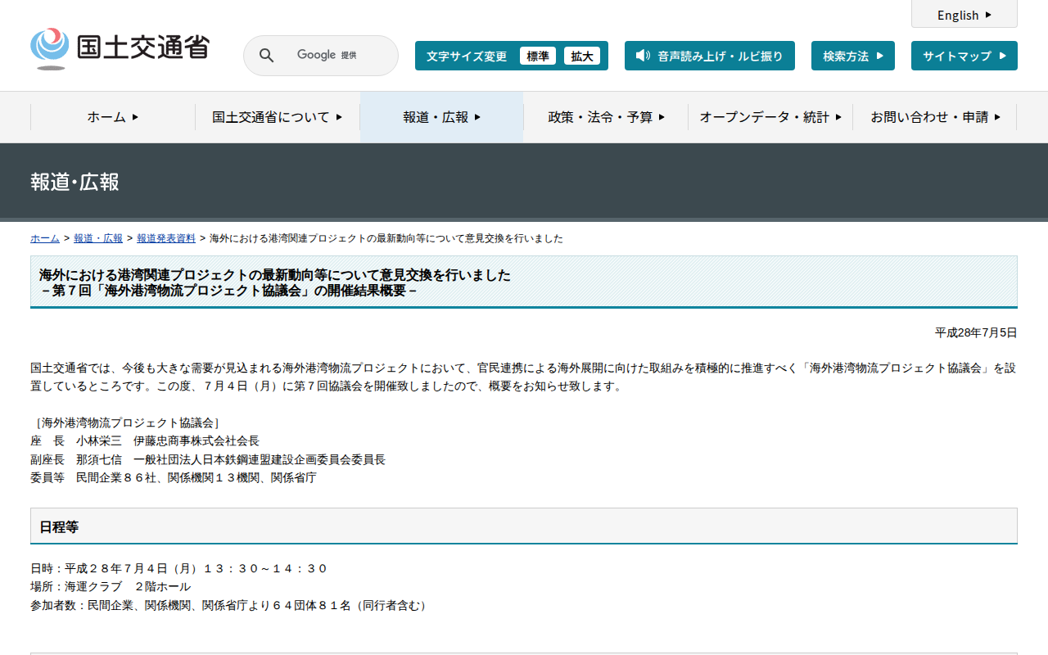Click the arrow icon on 検索方法

coord(879,56)
